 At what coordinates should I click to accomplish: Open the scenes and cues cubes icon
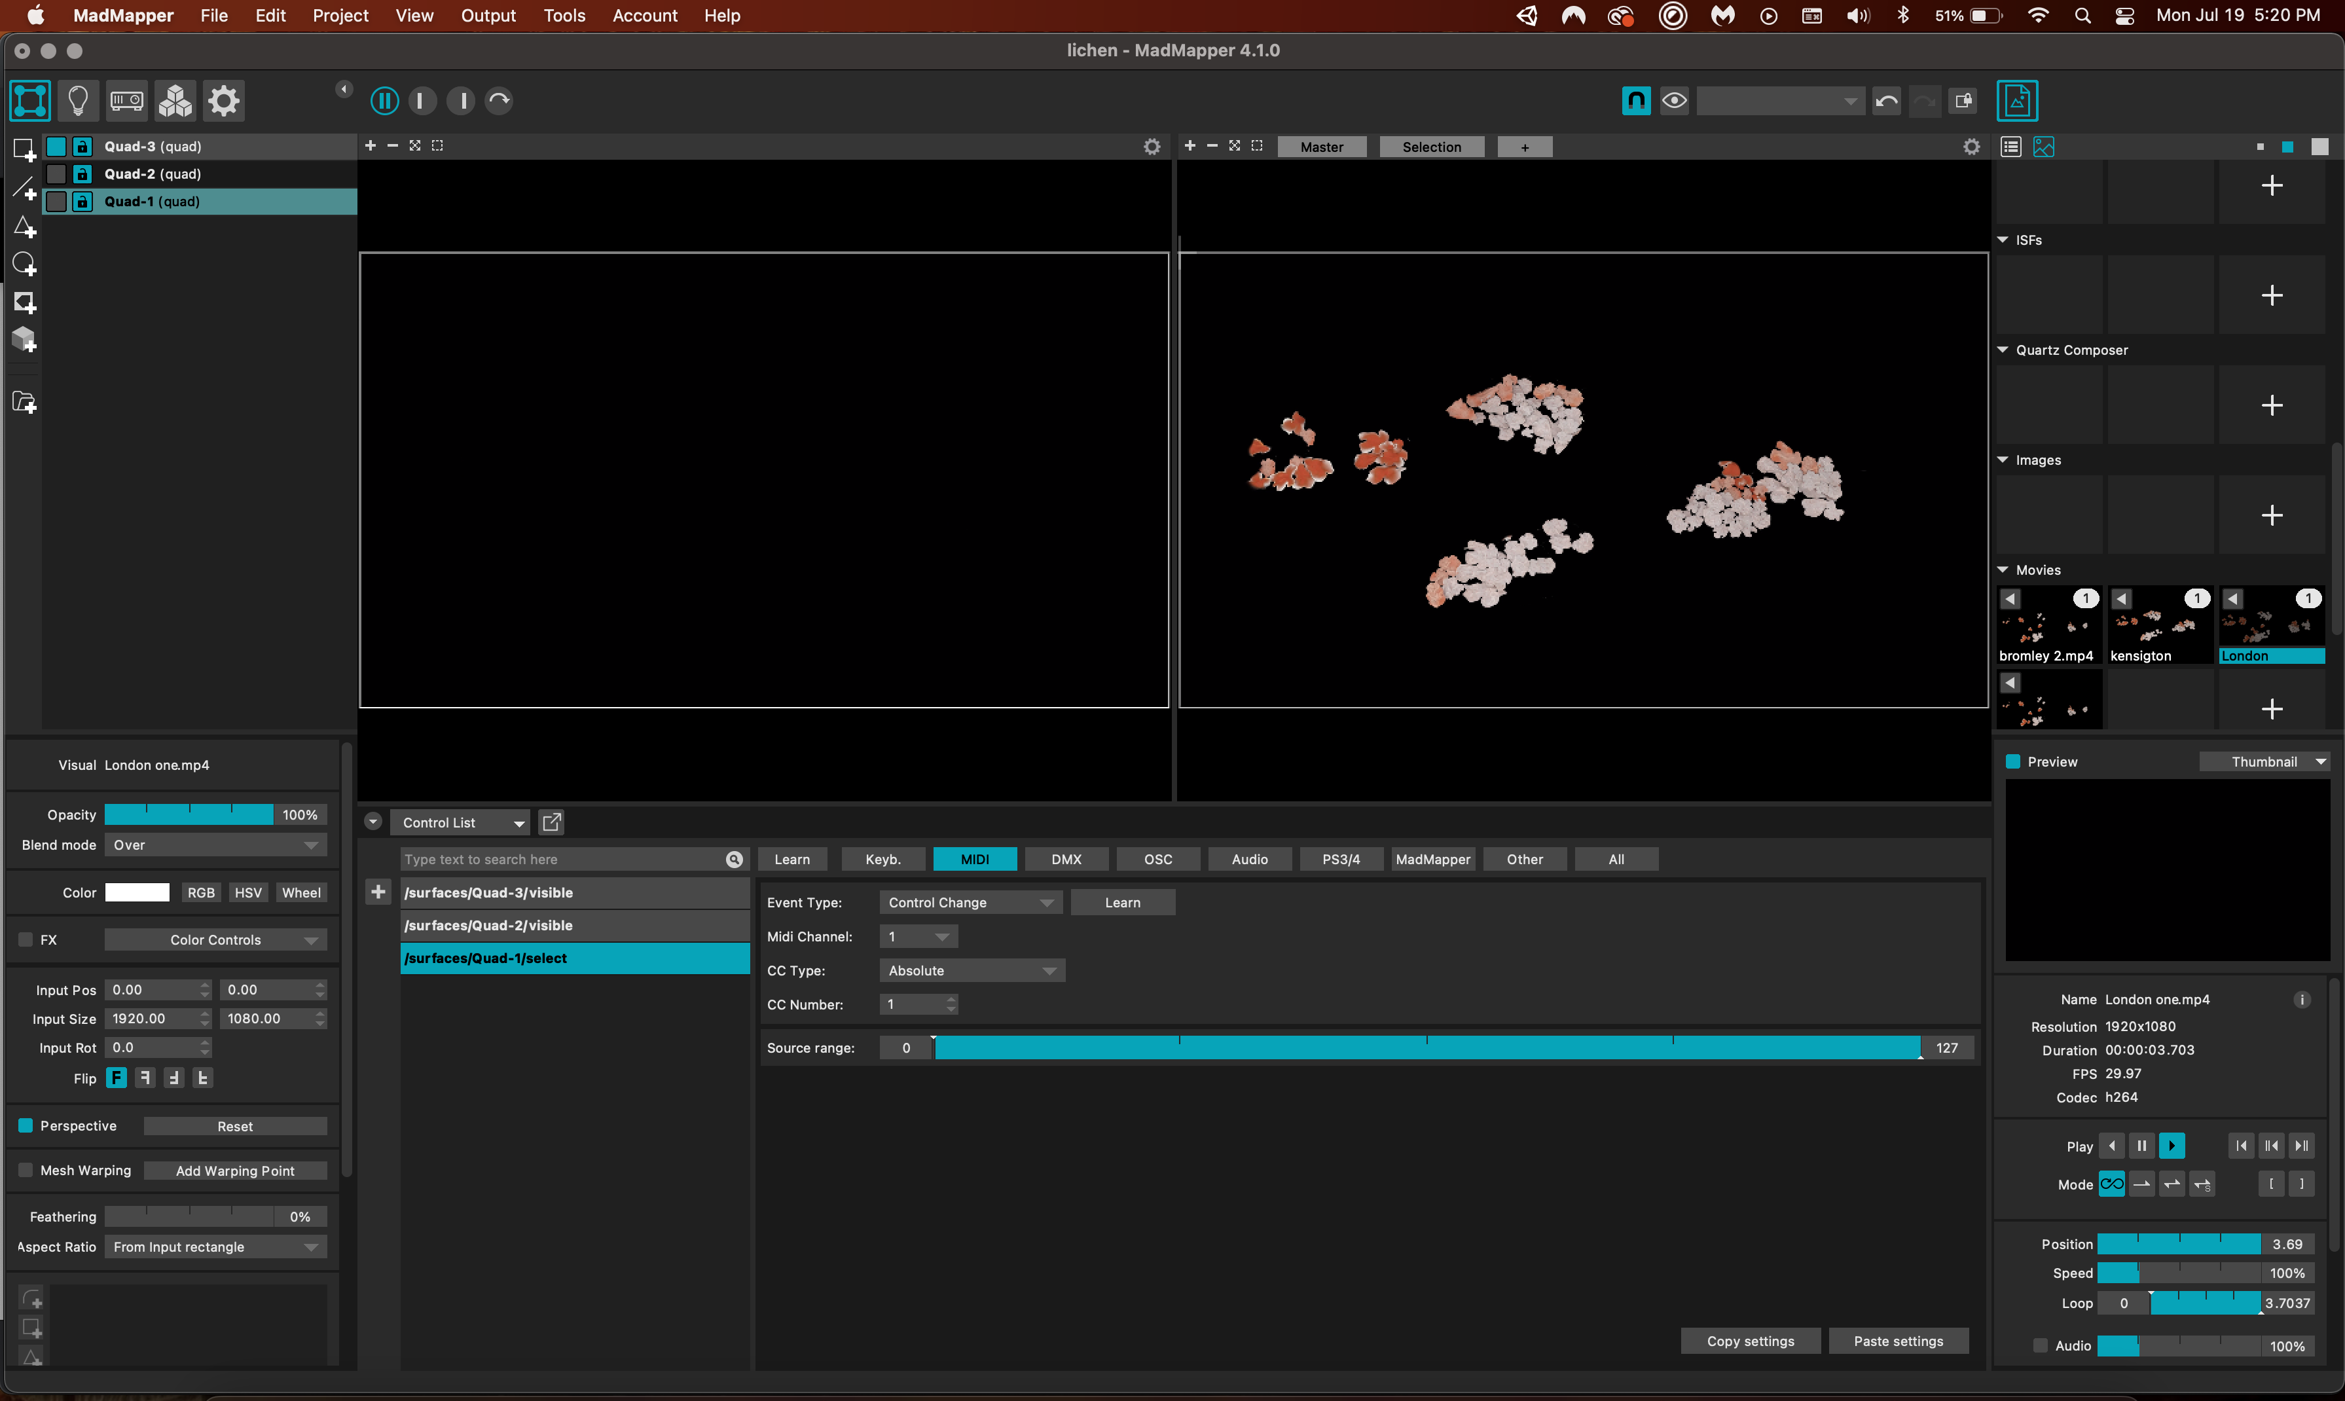(175, 101)
